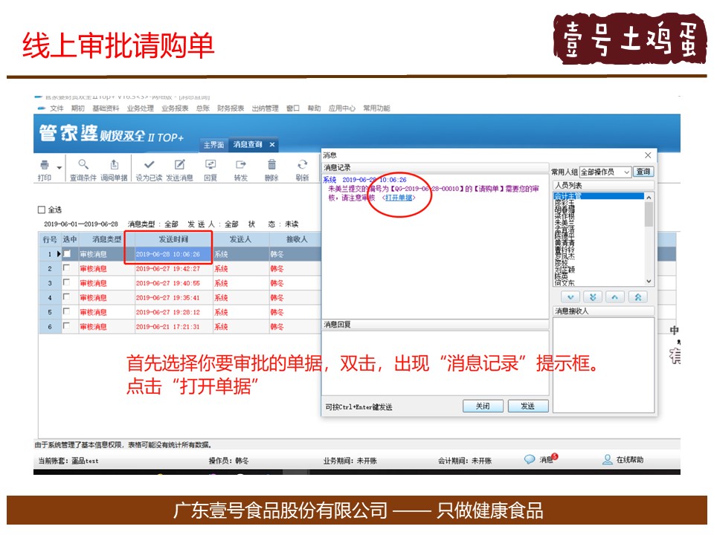Check the select box in row 6
This screenshot has height=535, width=714.
click(x=67, y=326)
